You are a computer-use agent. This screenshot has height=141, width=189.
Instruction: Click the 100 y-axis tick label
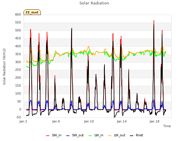click(18, 93)
